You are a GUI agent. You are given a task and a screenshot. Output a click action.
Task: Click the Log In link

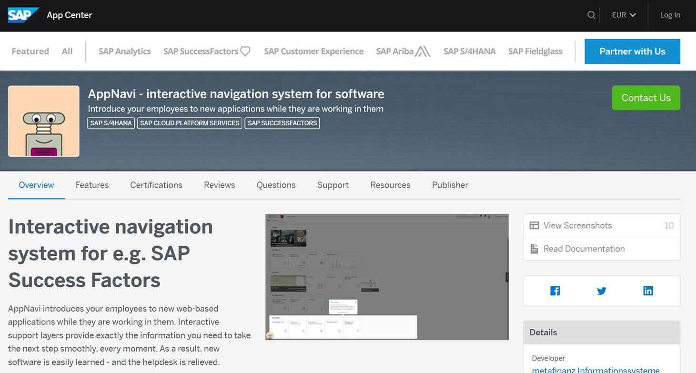coord(670,15)
